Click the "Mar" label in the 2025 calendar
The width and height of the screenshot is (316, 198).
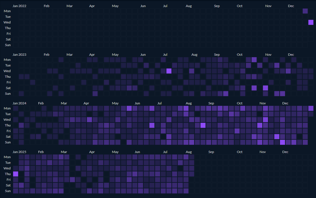pyautogui.click(x=64, y=152)
